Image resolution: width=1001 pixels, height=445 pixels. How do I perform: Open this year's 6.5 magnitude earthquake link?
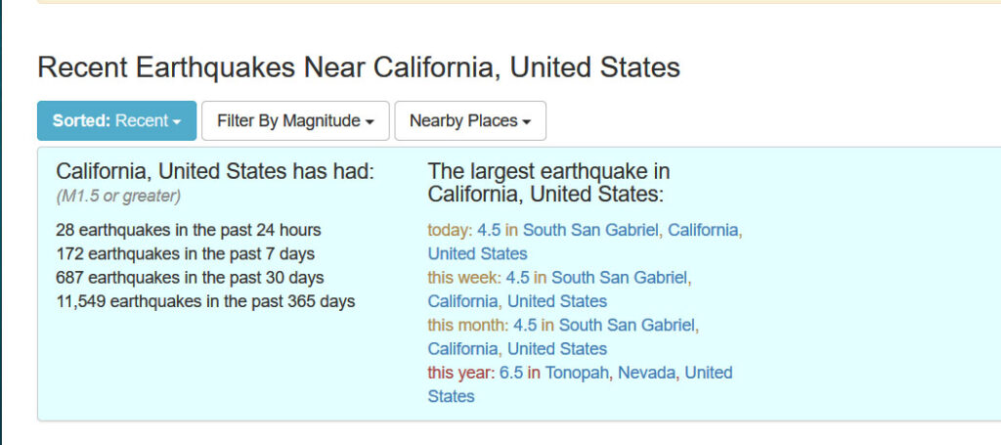(x=511, y=373)
